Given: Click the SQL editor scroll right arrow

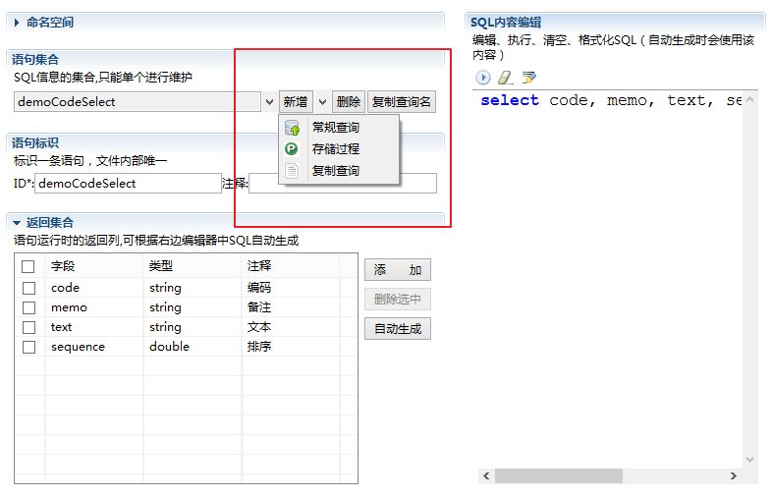Looking at the screenshot, I should [x=734, y=475].
